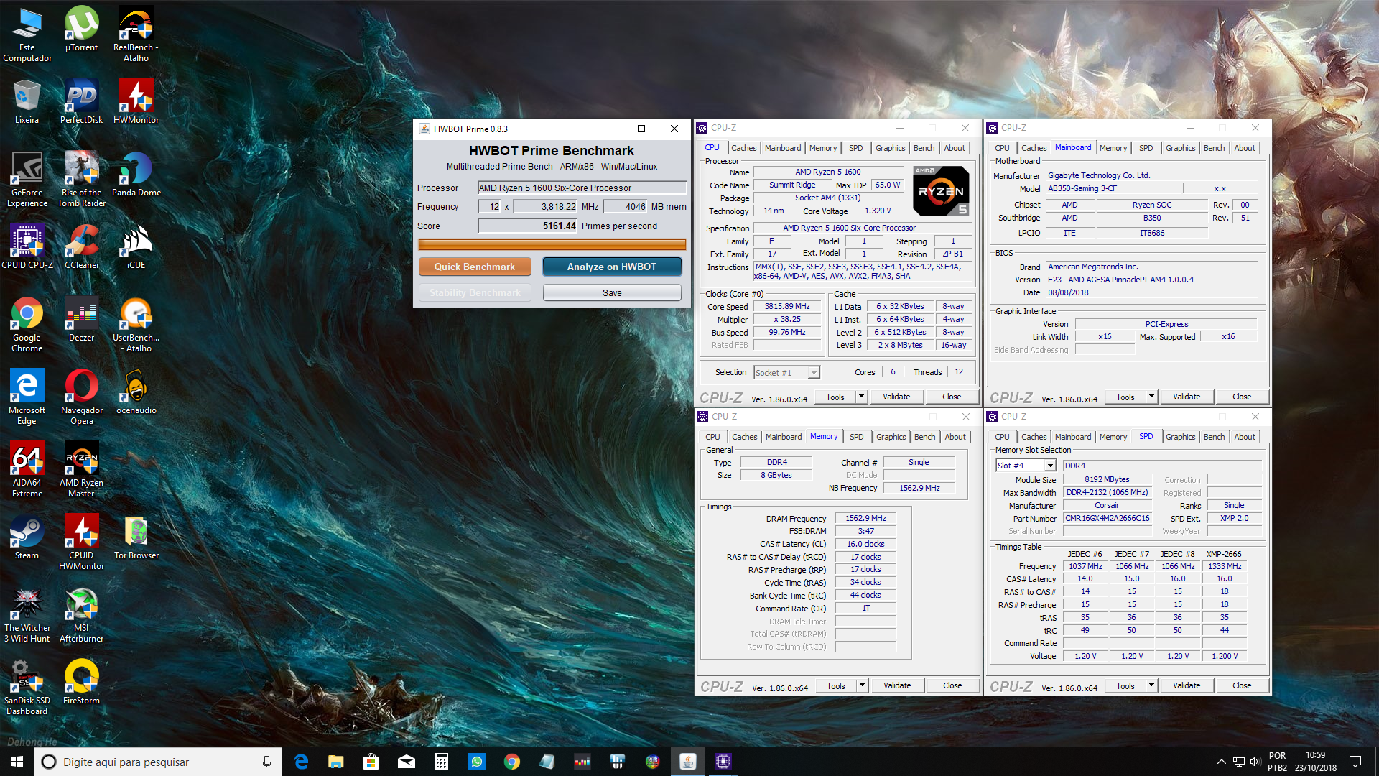Select About tab in CPU-Z Mainboard window
The width and height of the screenshot is (1379, 776).
[x=1245, y=148]
